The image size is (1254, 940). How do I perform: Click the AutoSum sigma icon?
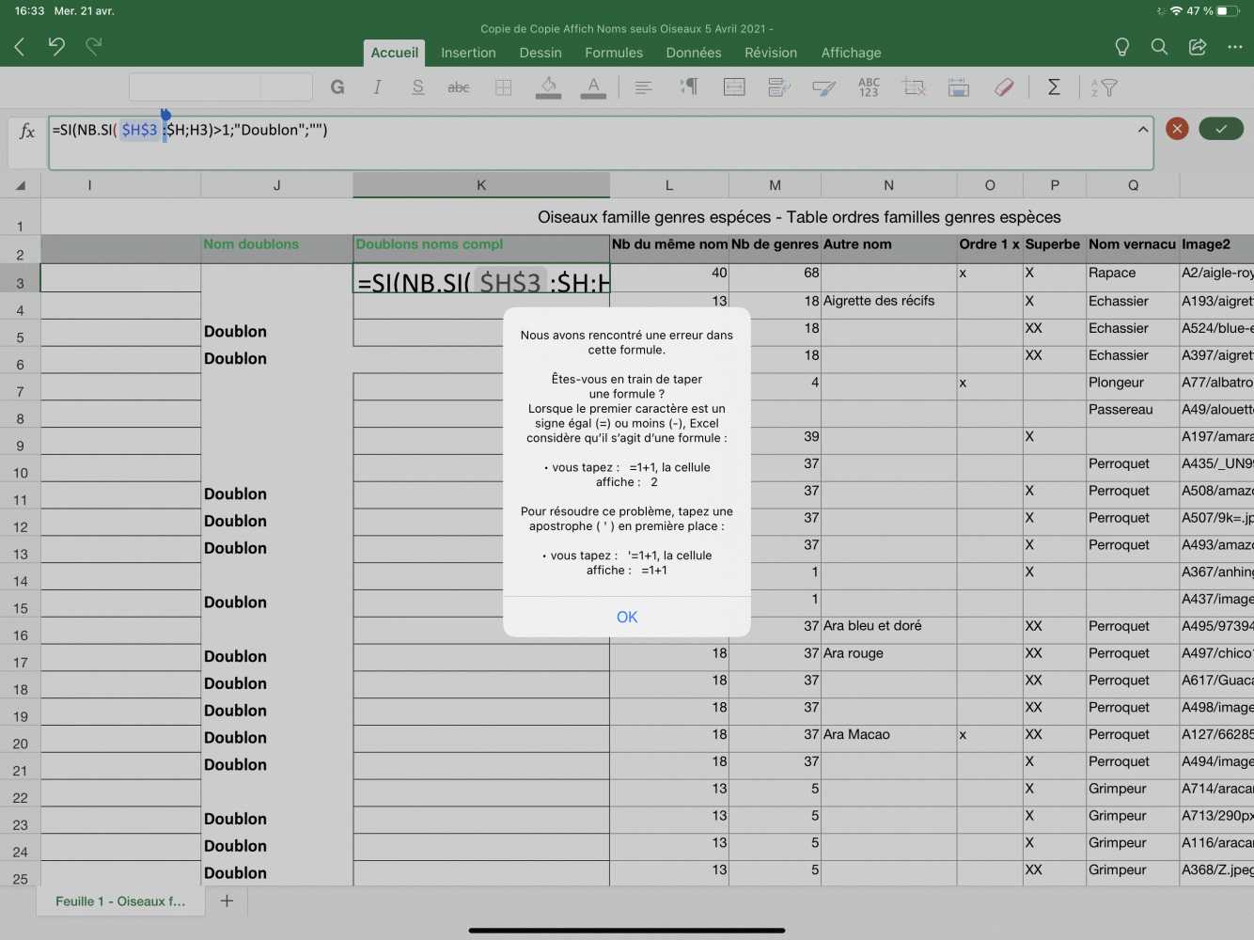(1054, 87)
